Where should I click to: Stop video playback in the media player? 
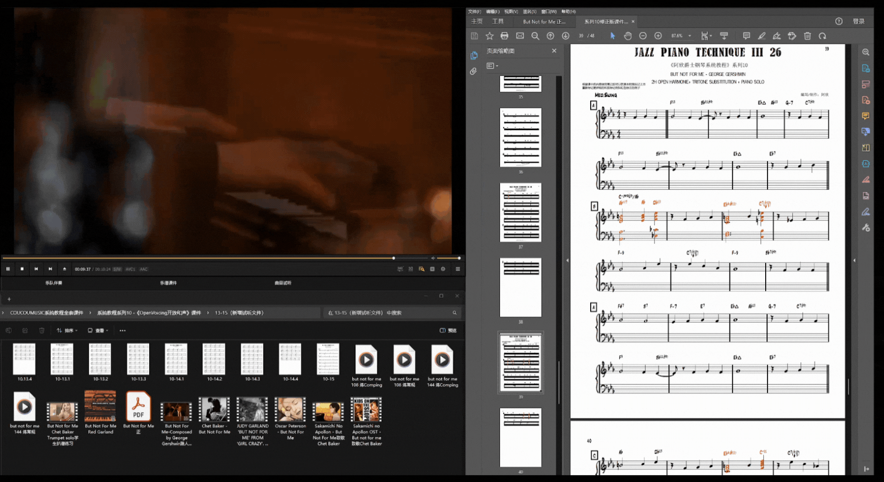[22, 269]
